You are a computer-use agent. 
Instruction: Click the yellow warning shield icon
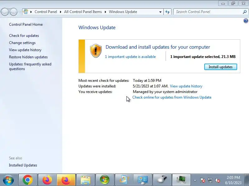pos(96,51)
